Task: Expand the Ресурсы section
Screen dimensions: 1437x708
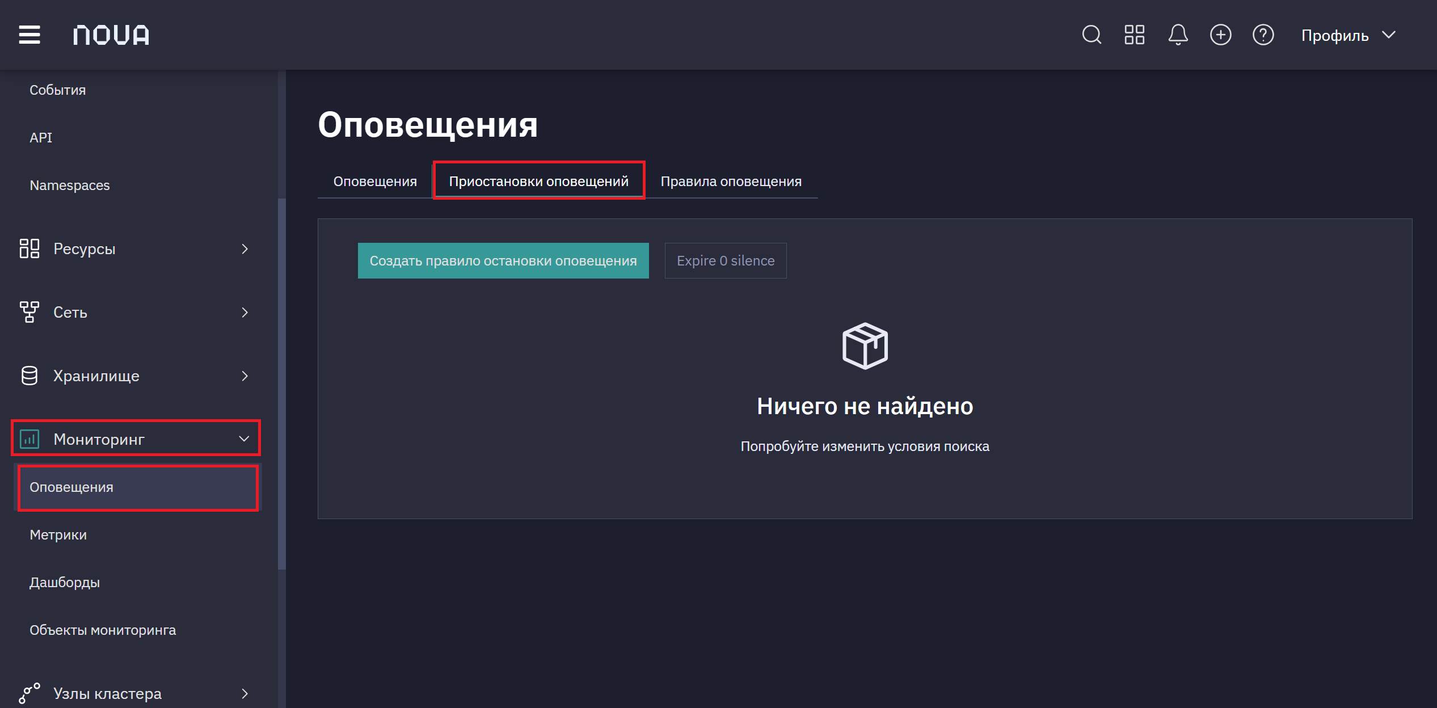Action: coord(135,248)
